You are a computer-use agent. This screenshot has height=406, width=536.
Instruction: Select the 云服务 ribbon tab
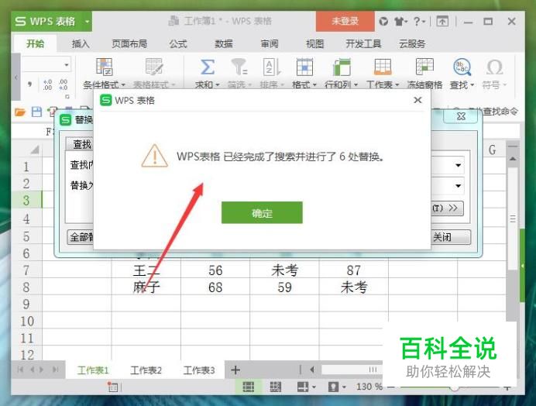tap(412, 44)
